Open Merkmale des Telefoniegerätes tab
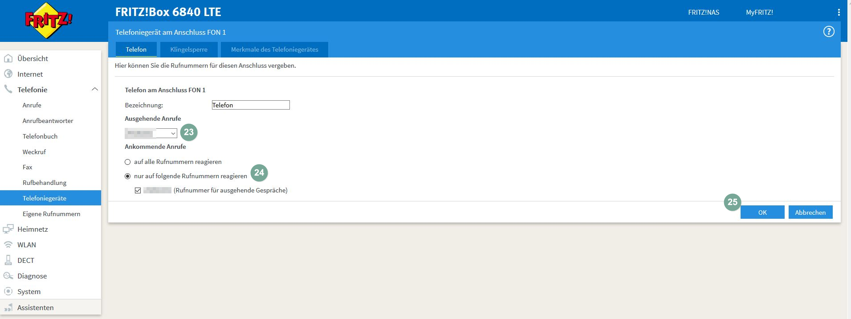 pos(274,49)
